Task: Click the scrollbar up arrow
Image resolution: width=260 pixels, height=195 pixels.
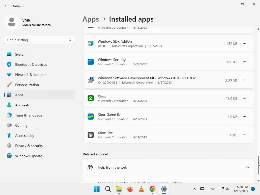Action: pos(258,29)
